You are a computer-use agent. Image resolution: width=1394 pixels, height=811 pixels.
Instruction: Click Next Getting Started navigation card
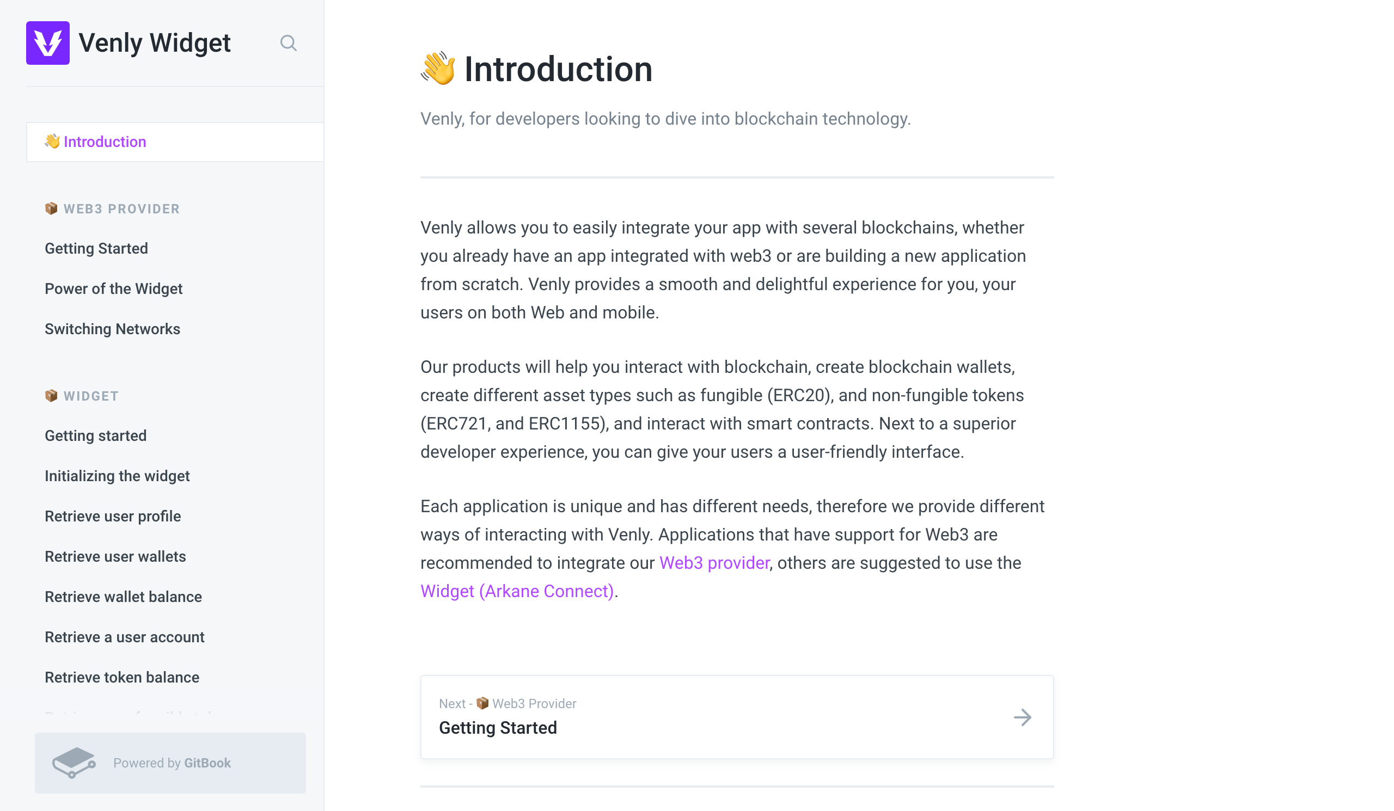(737, 717)
